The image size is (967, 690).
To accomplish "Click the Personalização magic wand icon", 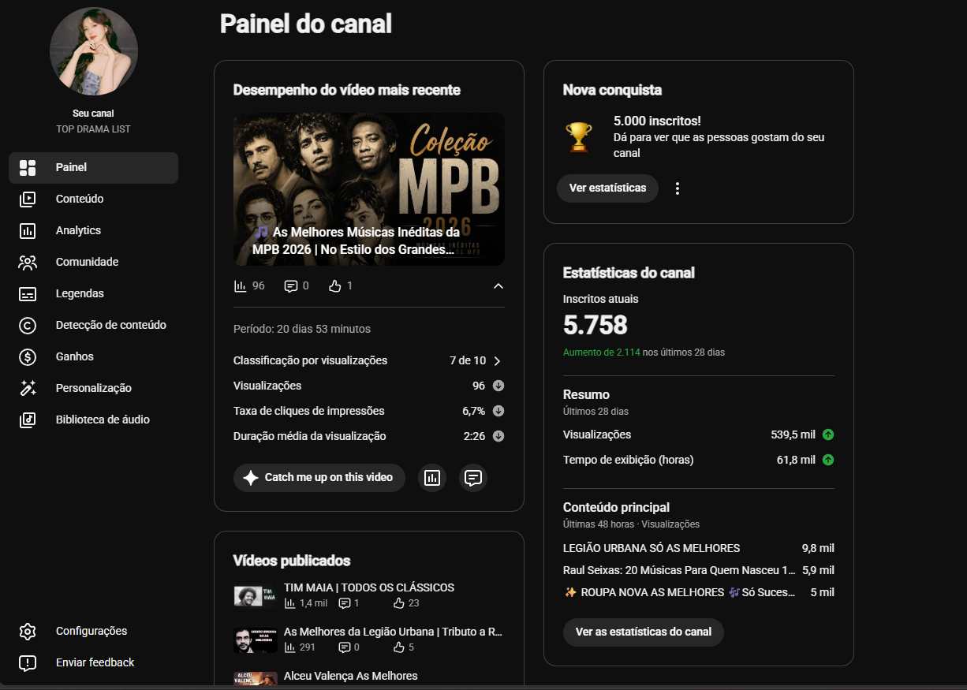I will (28, 389).
